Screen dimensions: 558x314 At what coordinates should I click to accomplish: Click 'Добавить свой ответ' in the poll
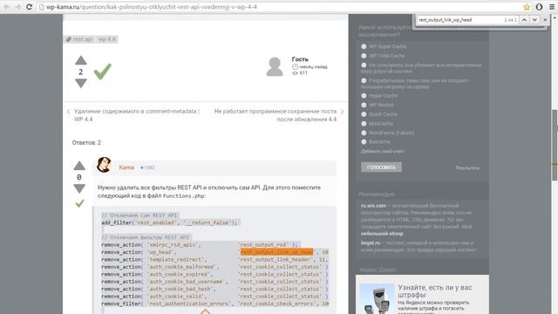(383, 151)
